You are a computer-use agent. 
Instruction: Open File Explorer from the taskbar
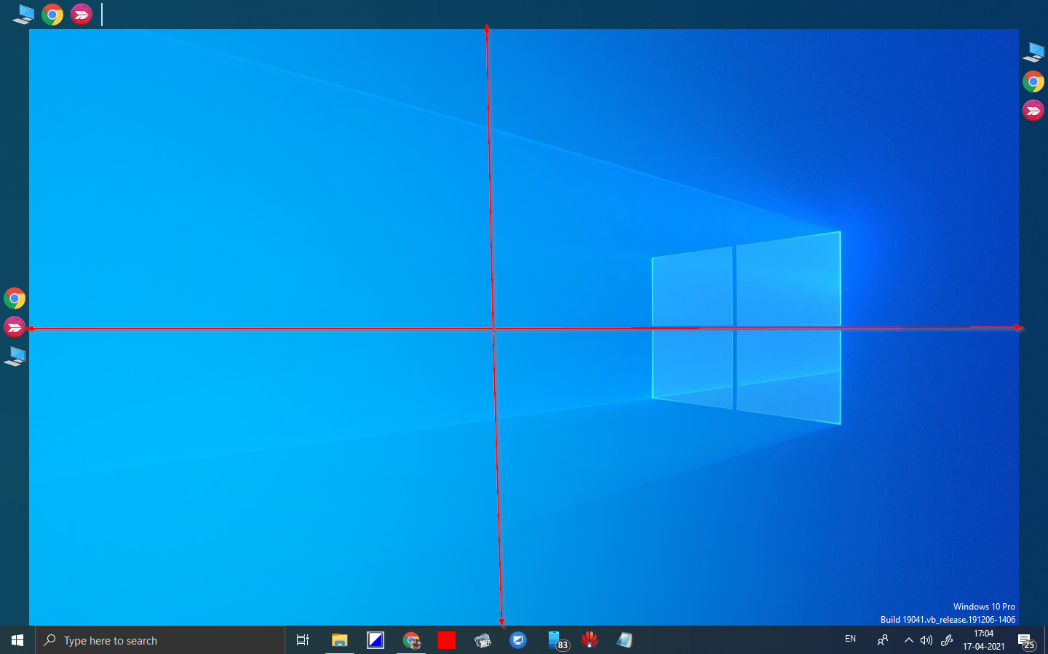click(x=339, y=640)
